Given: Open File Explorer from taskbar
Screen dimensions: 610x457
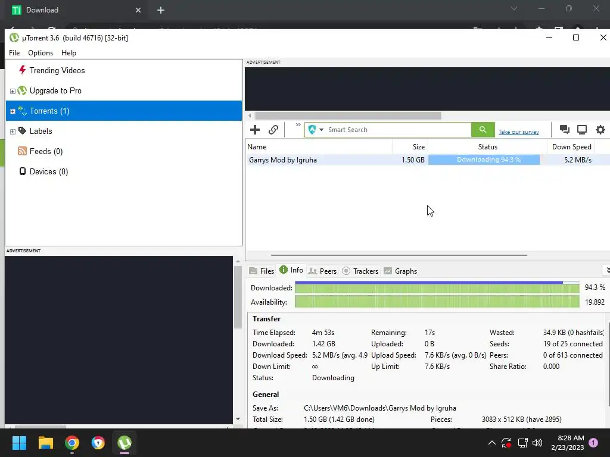Looking at the screenshot, I should (45, 443).
